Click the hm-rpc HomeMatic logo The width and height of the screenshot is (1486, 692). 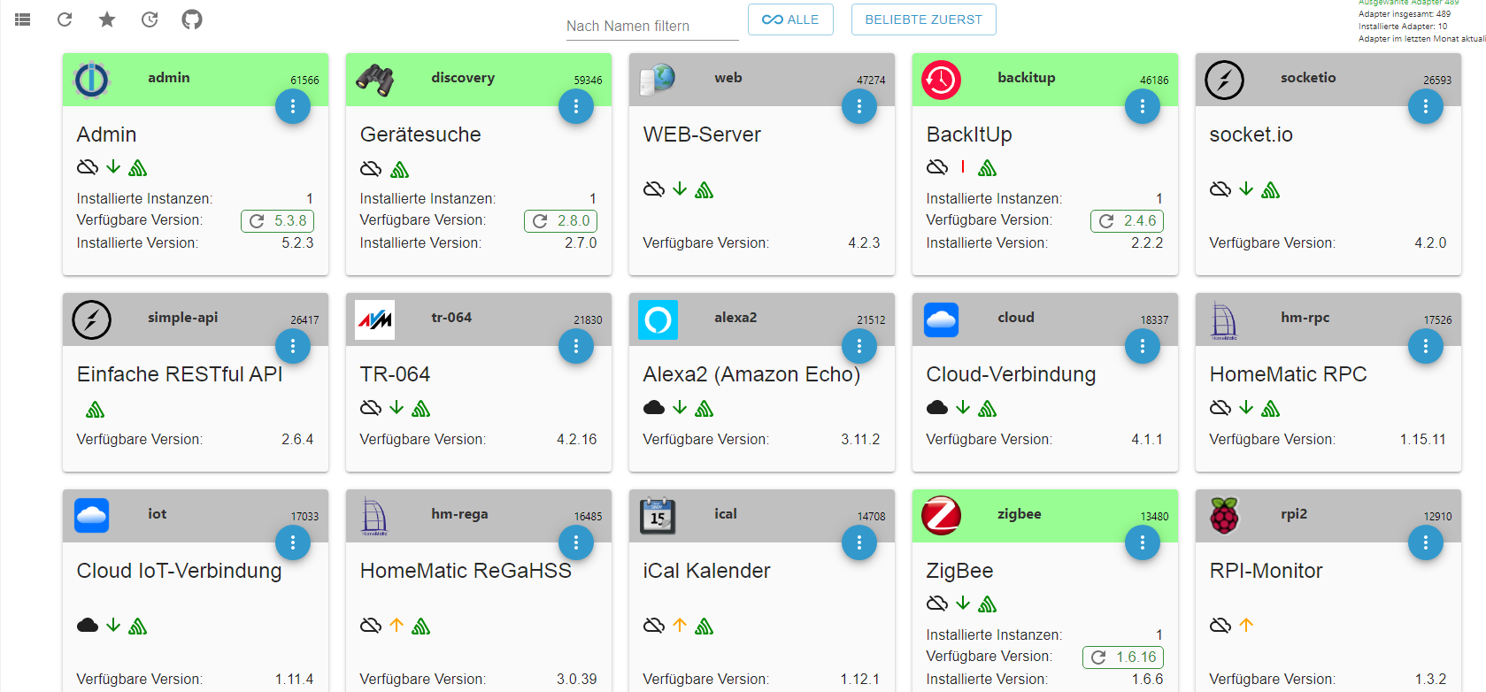(1224, 321)
